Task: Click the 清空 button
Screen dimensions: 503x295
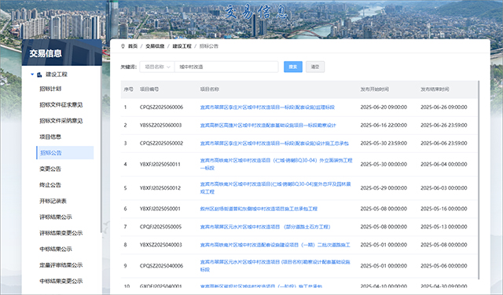Action: point(315,67)
